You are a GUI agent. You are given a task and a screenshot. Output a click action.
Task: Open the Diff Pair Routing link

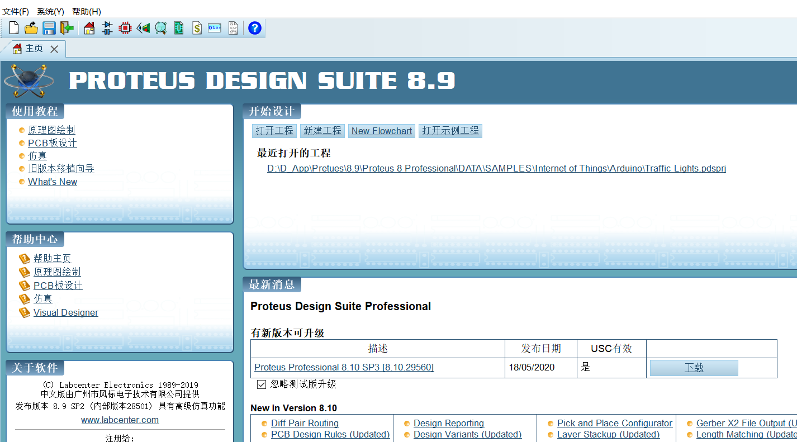(x=305, y=424)
